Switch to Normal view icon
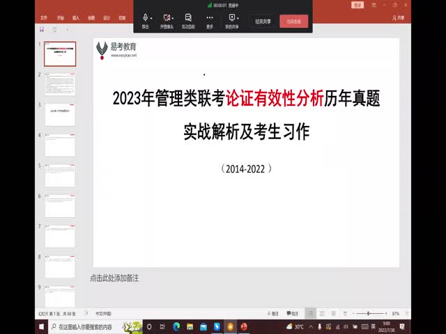 click(x=310, y=314)
